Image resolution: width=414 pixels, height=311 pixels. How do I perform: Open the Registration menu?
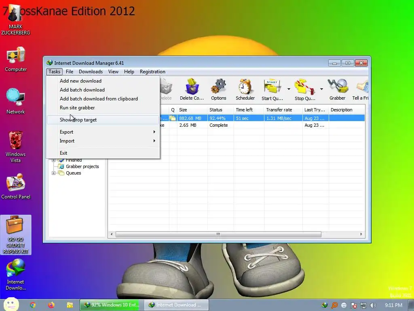pyautogui.click(x=152, y=72)
